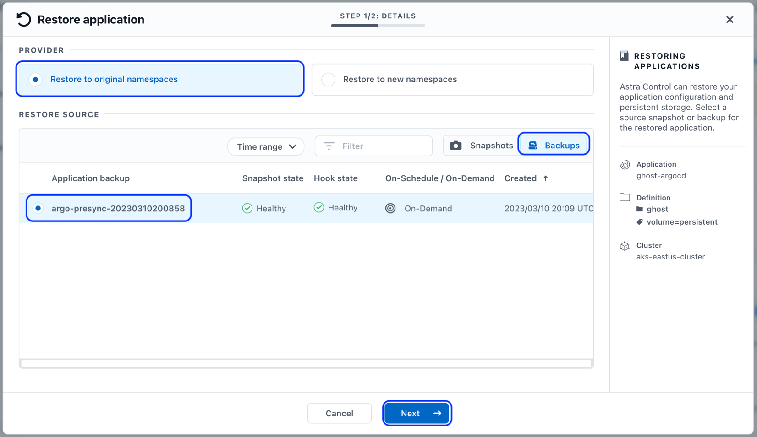Click the Hook state Healthy check icon
The width and height of the screenshot is (757, 437).
pos(319,207)
